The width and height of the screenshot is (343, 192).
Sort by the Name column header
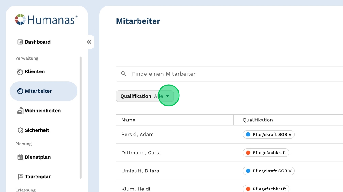click(x=128, y=120)
